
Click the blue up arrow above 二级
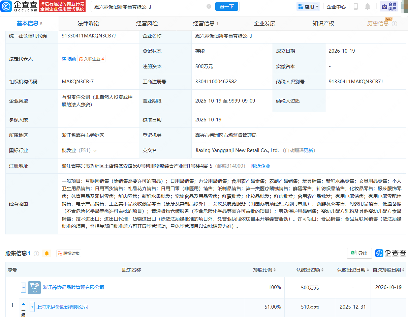click(24, 304)
